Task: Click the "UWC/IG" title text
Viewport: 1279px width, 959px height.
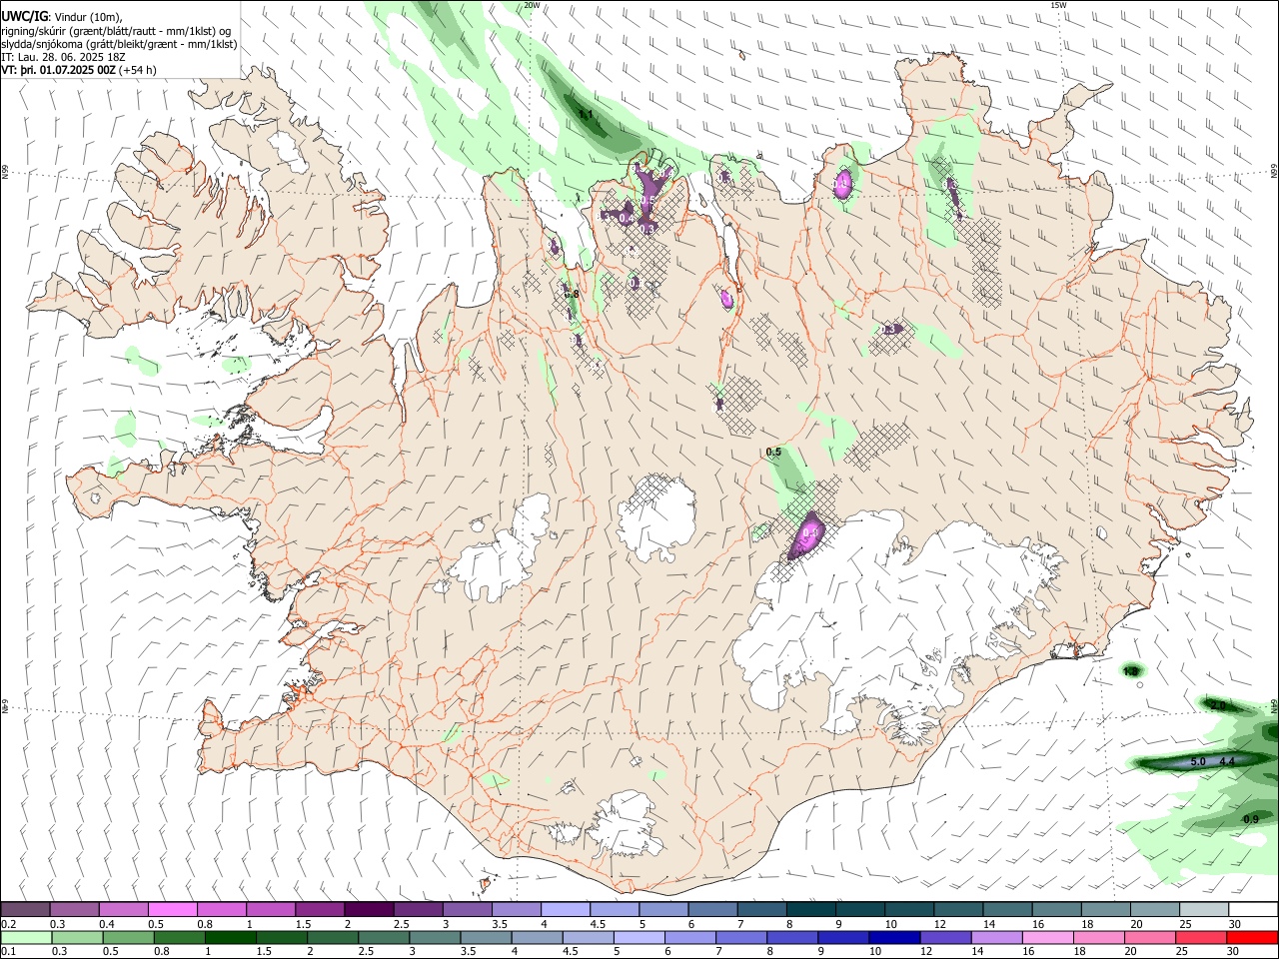Action: click(x=25, y=16)
